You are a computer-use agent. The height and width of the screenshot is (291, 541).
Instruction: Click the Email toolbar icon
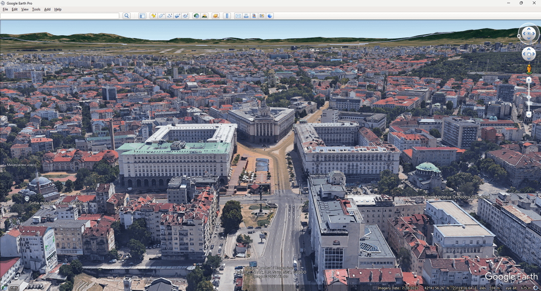[238, 16]
